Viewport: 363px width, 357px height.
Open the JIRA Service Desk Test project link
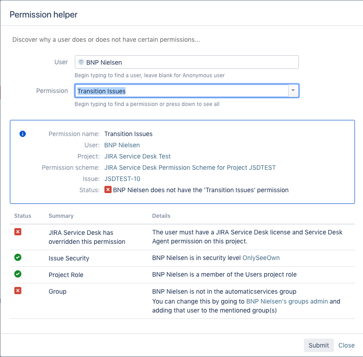click(138, 156)
